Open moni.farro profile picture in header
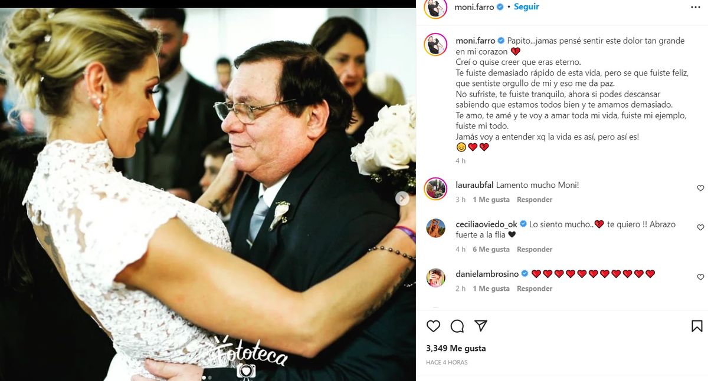This screenshot has height=381, width=708. (x=436, y=8)
